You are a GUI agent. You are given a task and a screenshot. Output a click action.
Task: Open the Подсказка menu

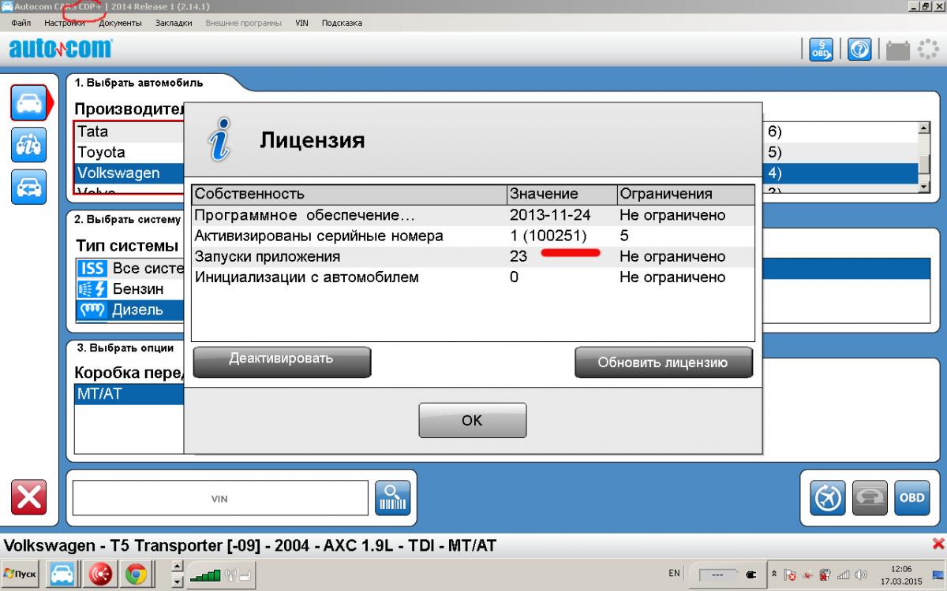click(342, 23)
